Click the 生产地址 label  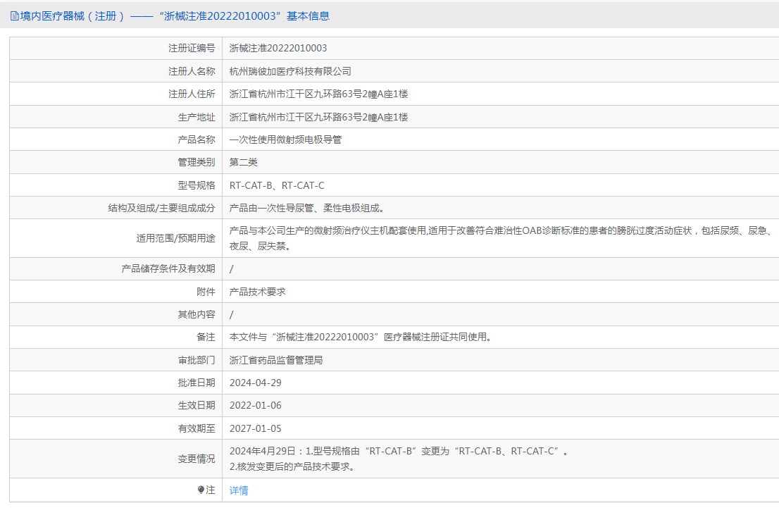[x=197, y=117]
